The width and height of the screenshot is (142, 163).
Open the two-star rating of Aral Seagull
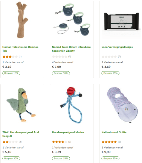10,142
